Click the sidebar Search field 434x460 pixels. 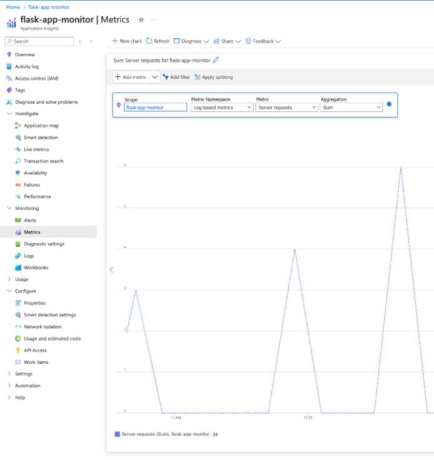tap(39, 41)
